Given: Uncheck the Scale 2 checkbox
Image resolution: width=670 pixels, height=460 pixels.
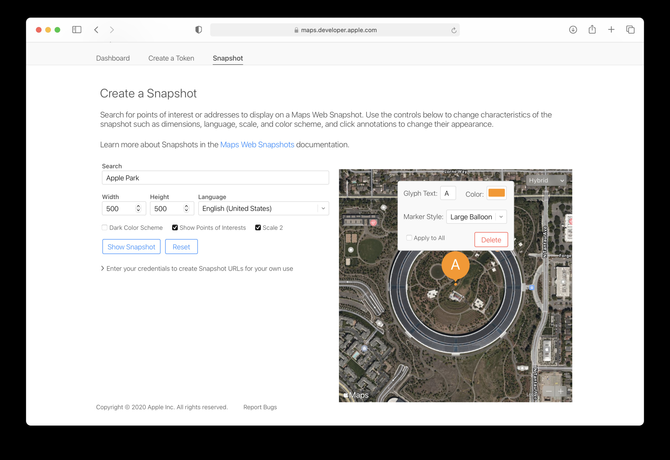Looking at the screenshot, I should (x=258, y=228).
